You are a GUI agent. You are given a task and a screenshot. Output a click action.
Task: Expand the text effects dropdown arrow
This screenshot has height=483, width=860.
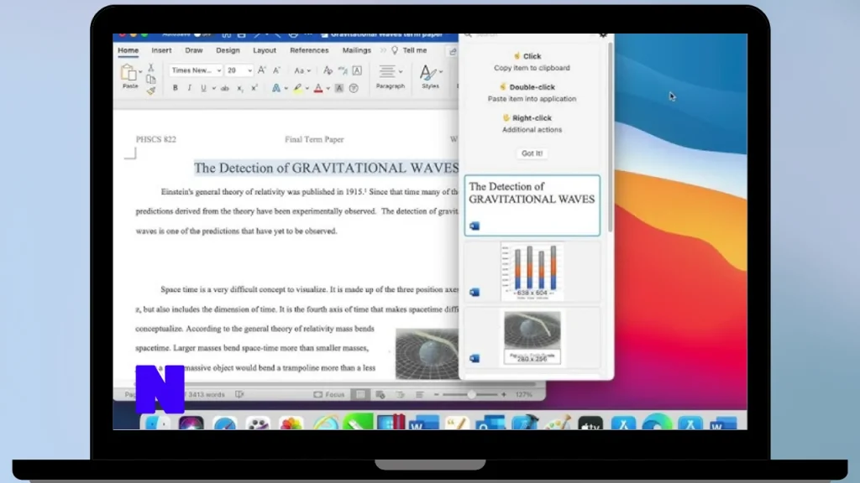pos(286,88)
